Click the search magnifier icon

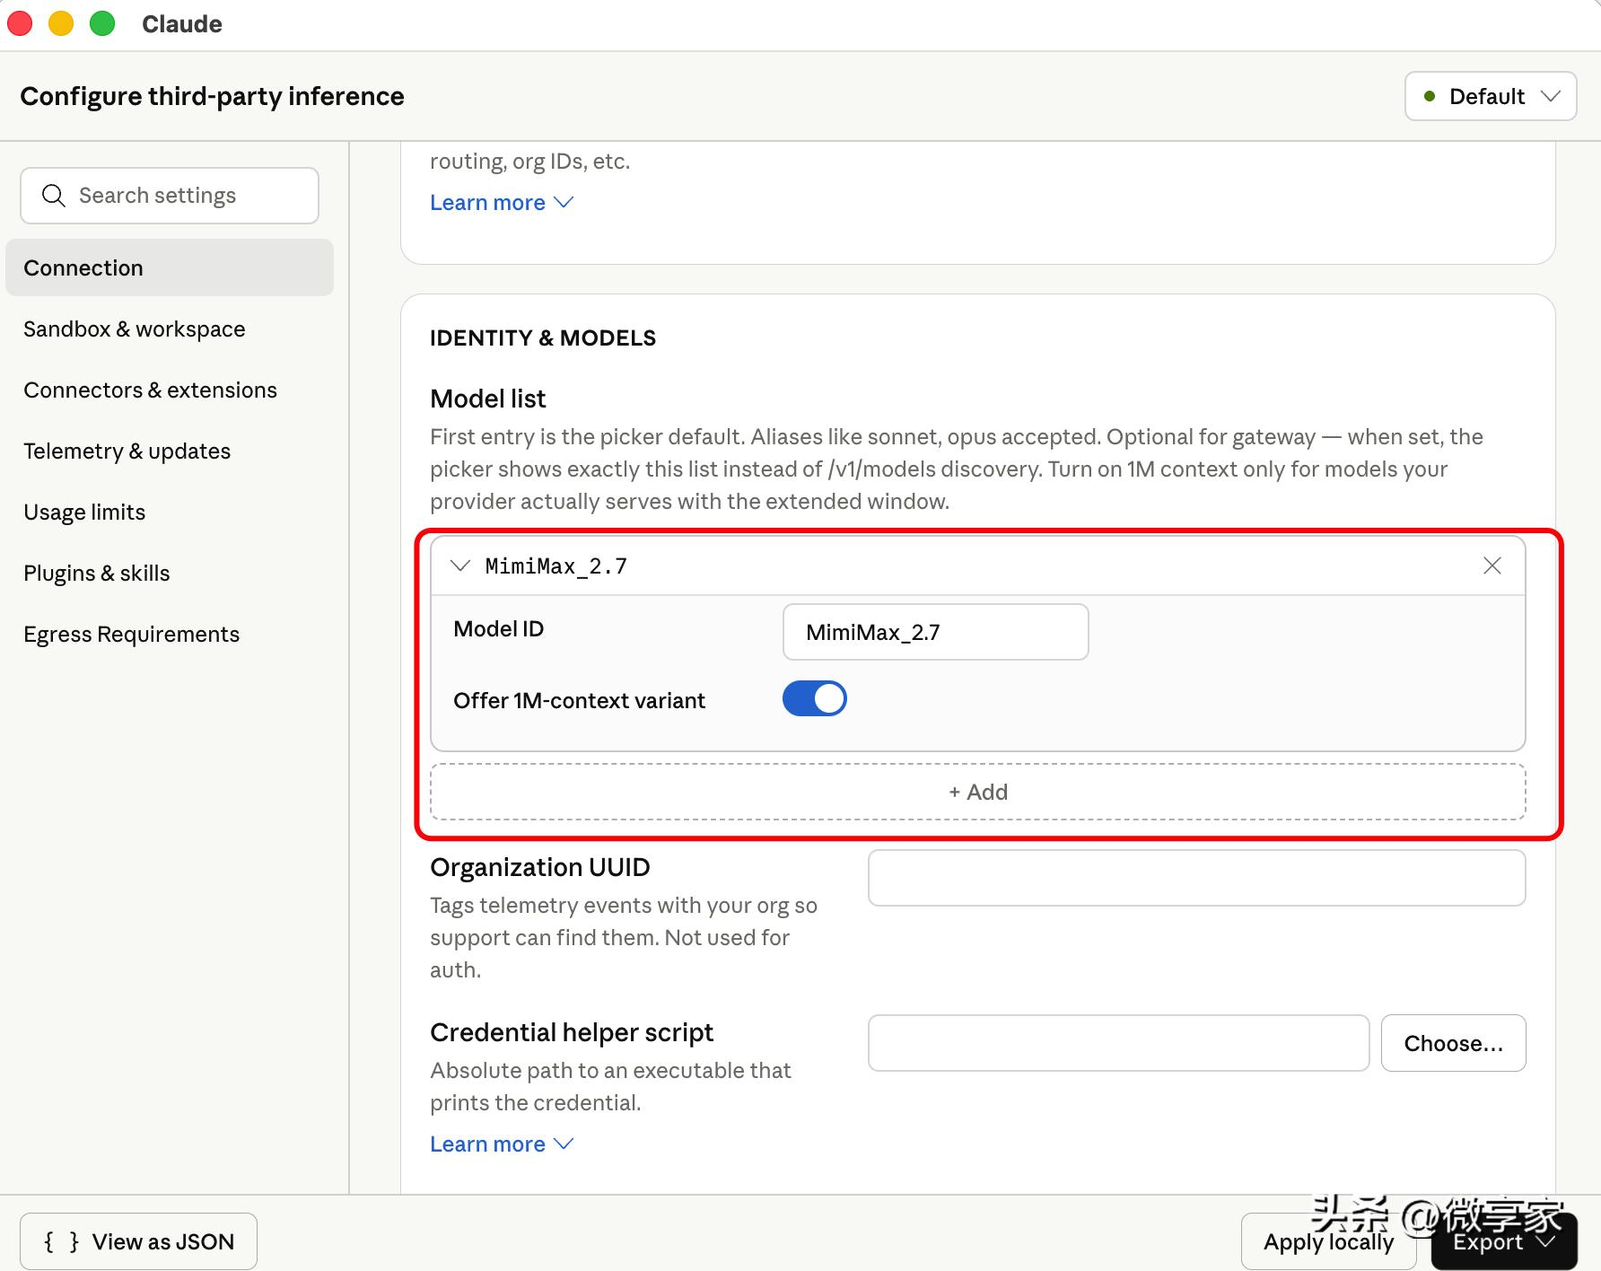[x=54, y=196]
